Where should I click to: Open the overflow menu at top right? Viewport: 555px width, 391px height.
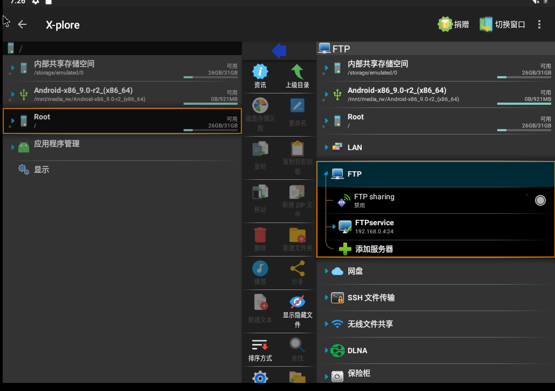point(539,24)
